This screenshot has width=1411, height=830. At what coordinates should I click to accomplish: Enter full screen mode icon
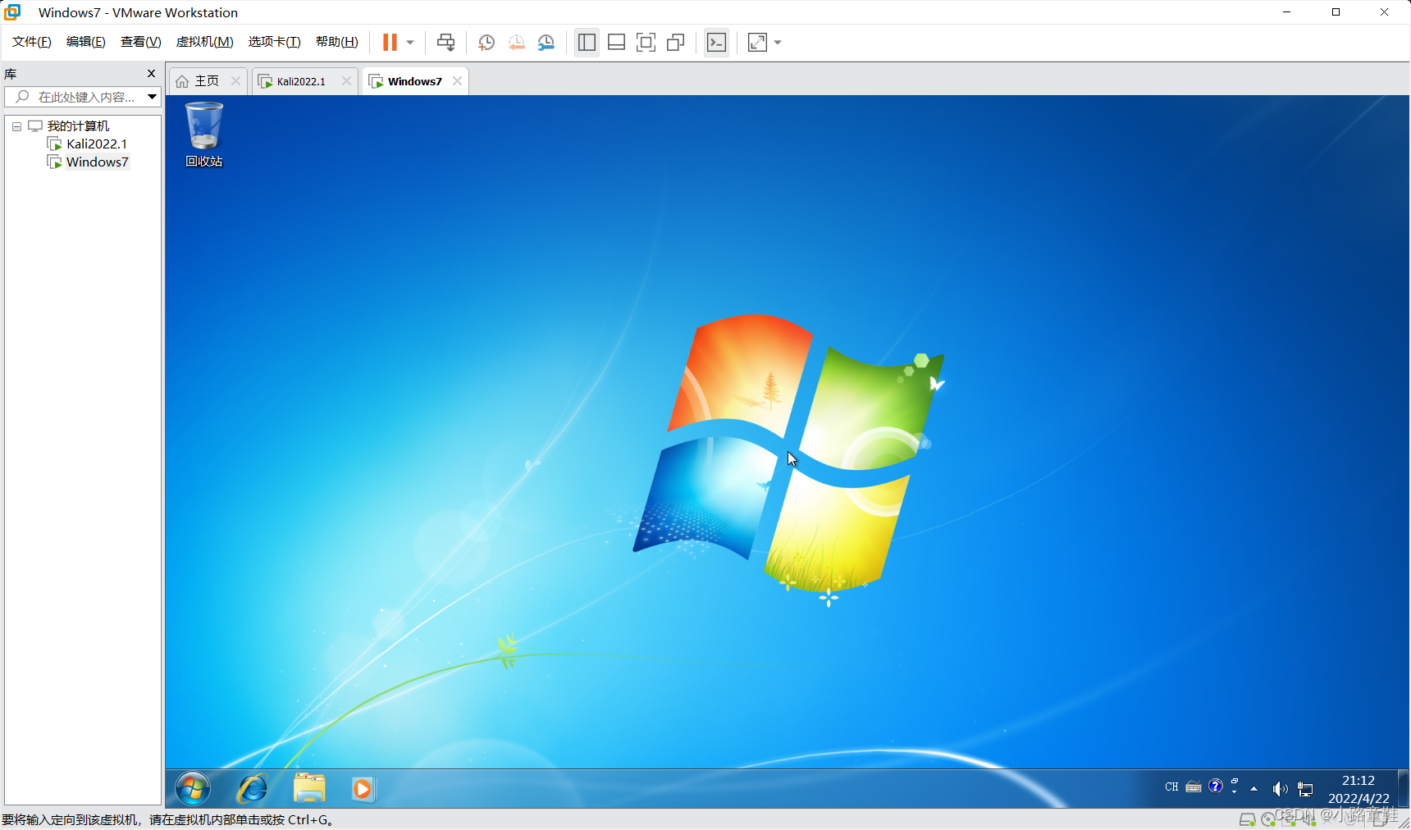click(646, 42)
